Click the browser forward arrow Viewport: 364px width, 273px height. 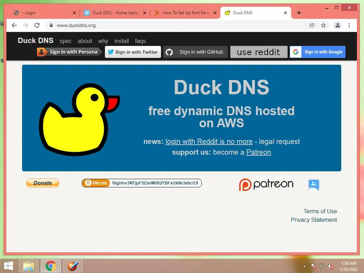pos(26,25)
